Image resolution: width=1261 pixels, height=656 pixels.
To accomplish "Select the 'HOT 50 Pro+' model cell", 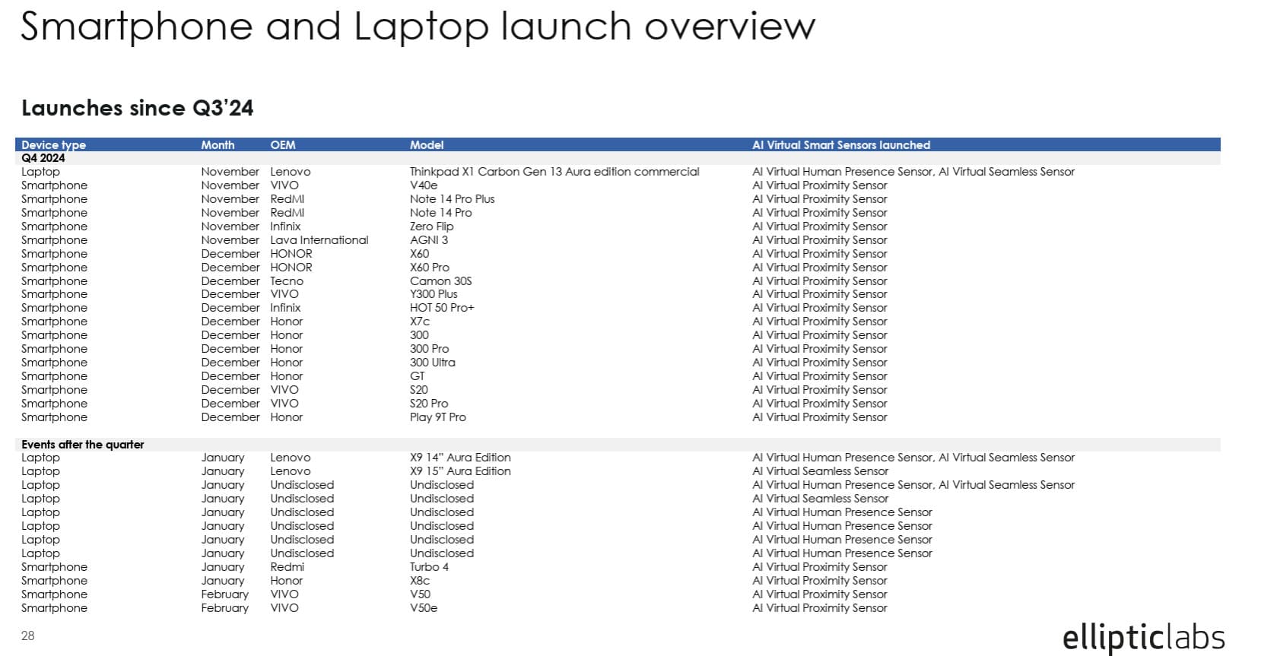I will (442, 308).
